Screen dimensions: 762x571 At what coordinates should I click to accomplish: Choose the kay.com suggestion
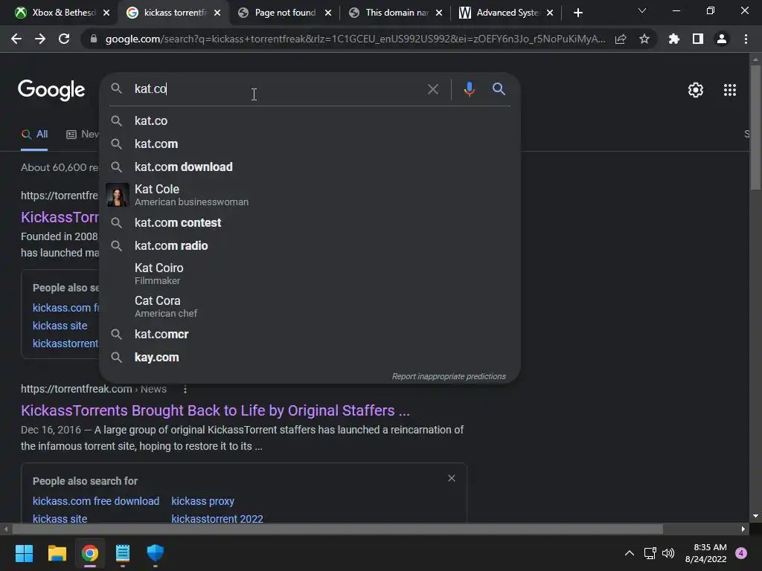coord(310,358)
